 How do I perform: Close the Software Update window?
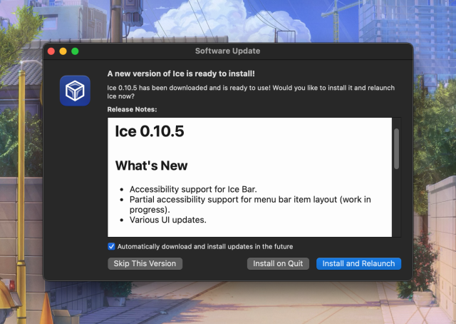[x=51, y=51]
